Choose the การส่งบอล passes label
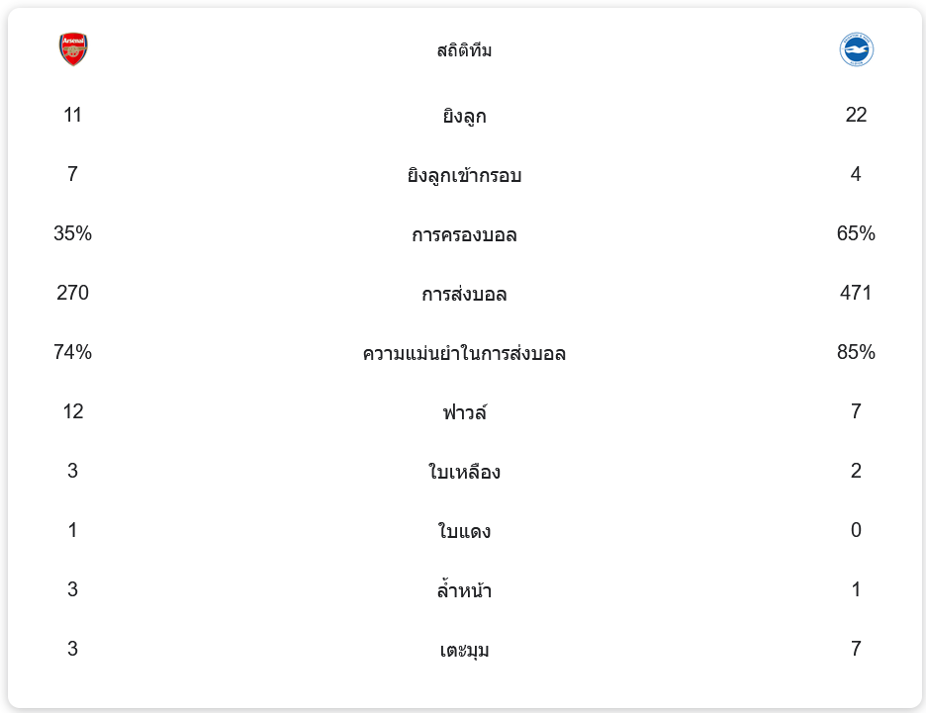 464,295
